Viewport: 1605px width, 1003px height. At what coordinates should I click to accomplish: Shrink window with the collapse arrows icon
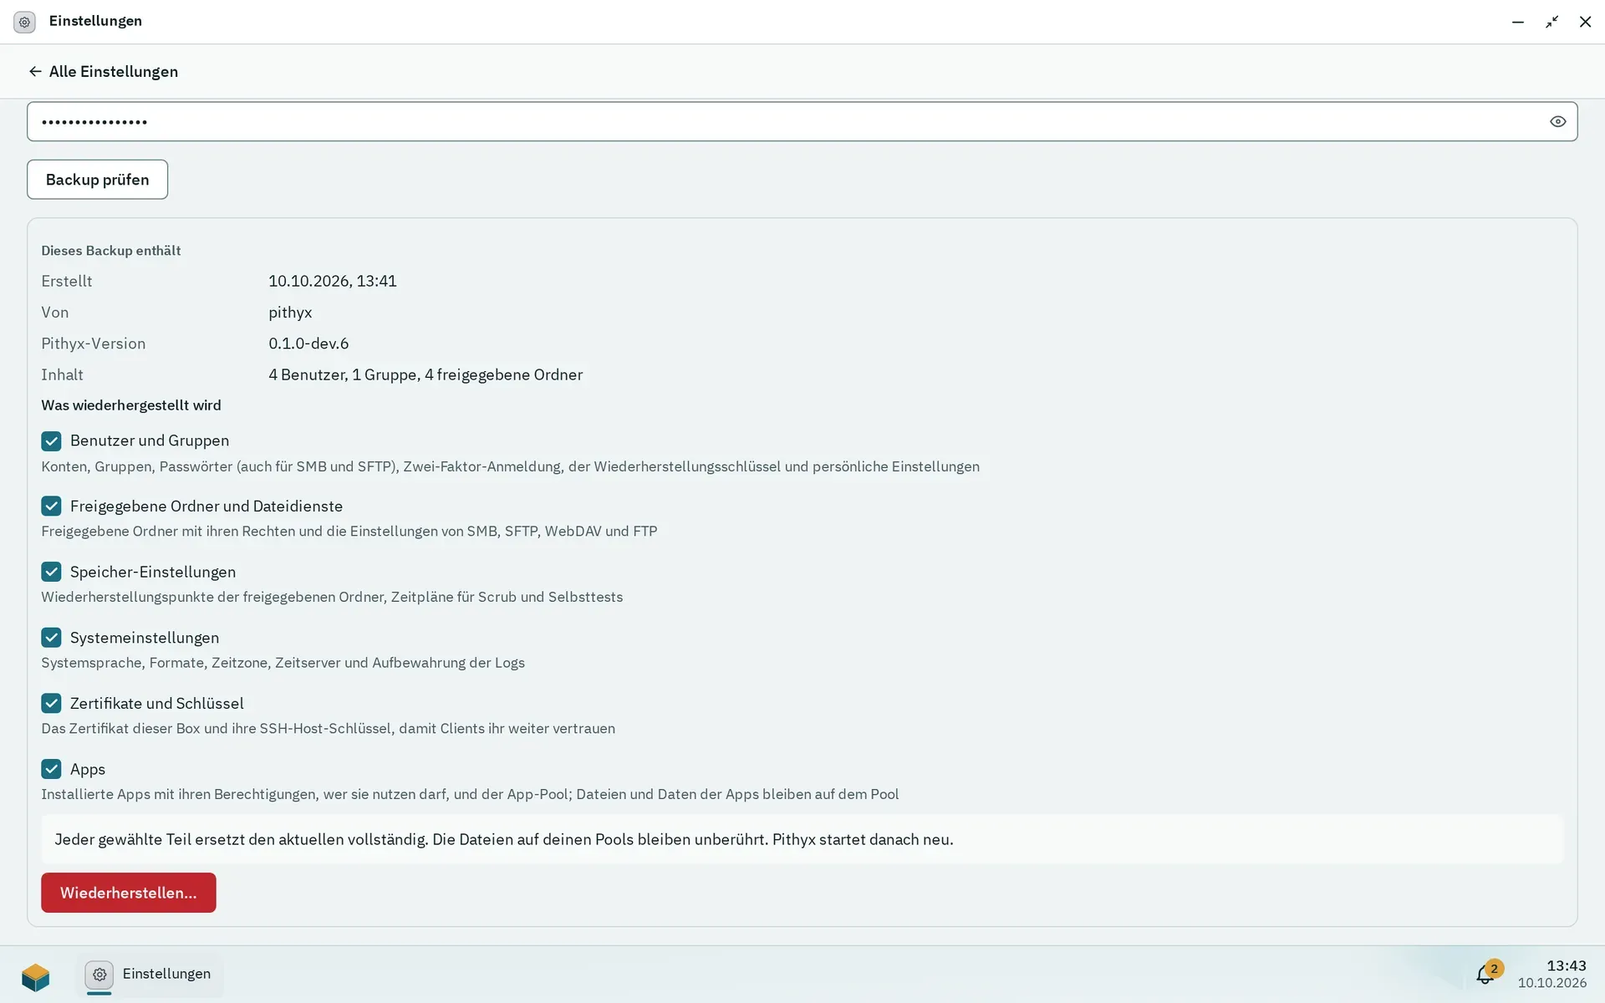click(x=1551, y=22)
